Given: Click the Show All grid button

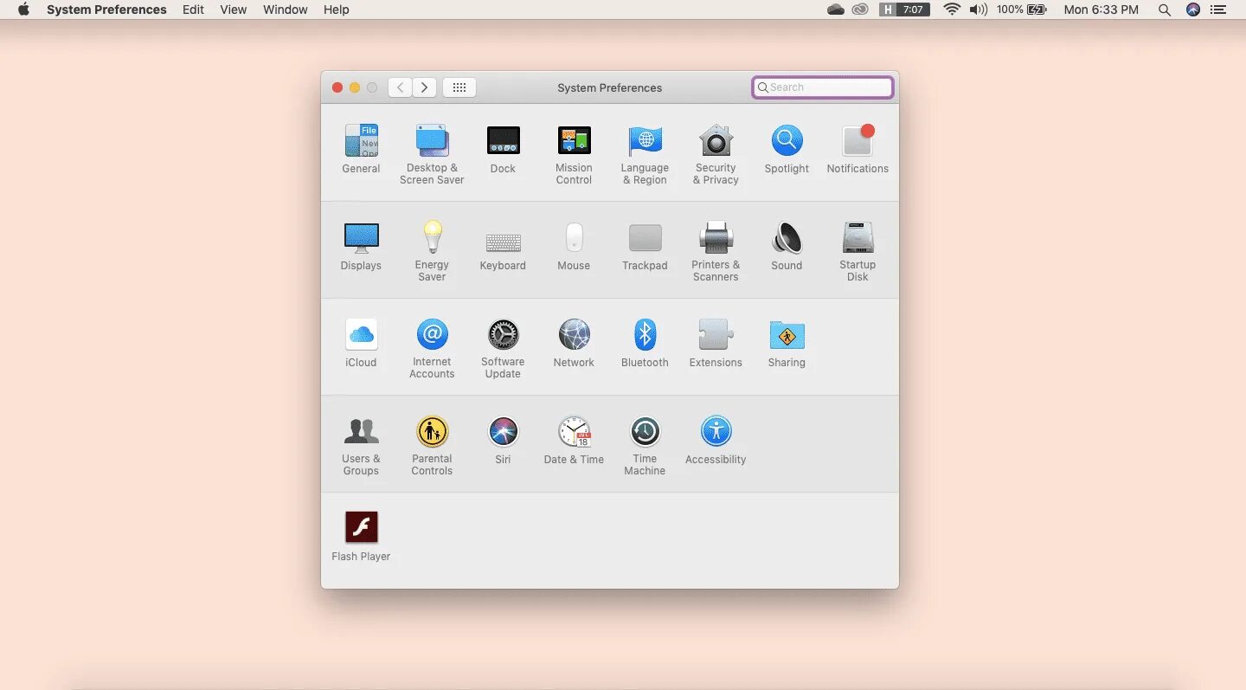Looking at the screenshot, I should (459, 87).
